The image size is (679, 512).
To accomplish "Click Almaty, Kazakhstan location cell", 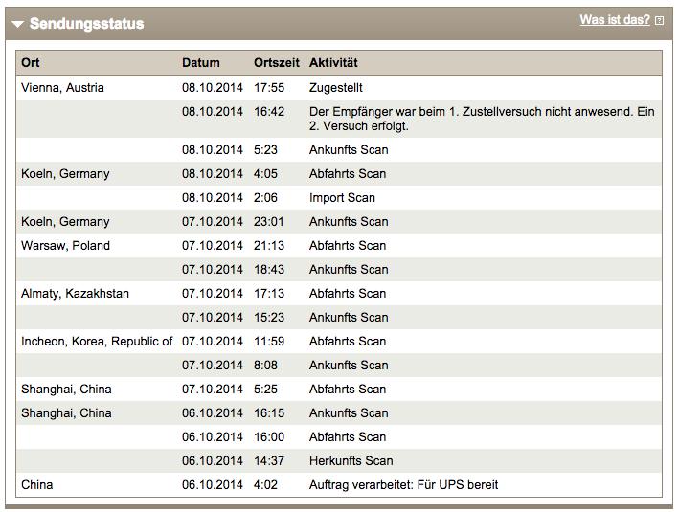I will tap(75, 294).
